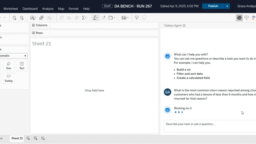Click the Highlight pen icon
The height and width of the screenshot is (144, 256).
(x=95, y=18)
